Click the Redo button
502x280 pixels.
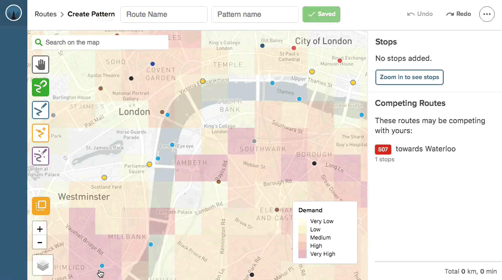(458, 14)
